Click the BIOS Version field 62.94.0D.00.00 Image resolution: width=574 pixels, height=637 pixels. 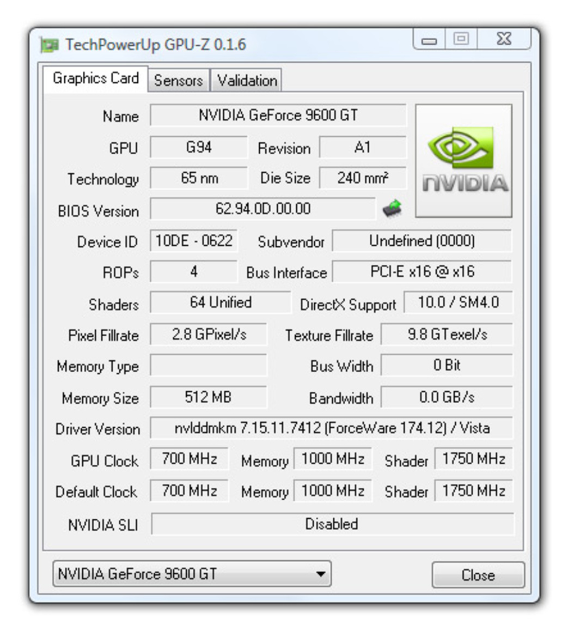(262, 209)
